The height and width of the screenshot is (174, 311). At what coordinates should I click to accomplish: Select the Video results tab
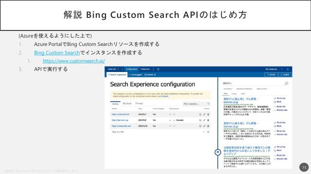click(243, 94)
